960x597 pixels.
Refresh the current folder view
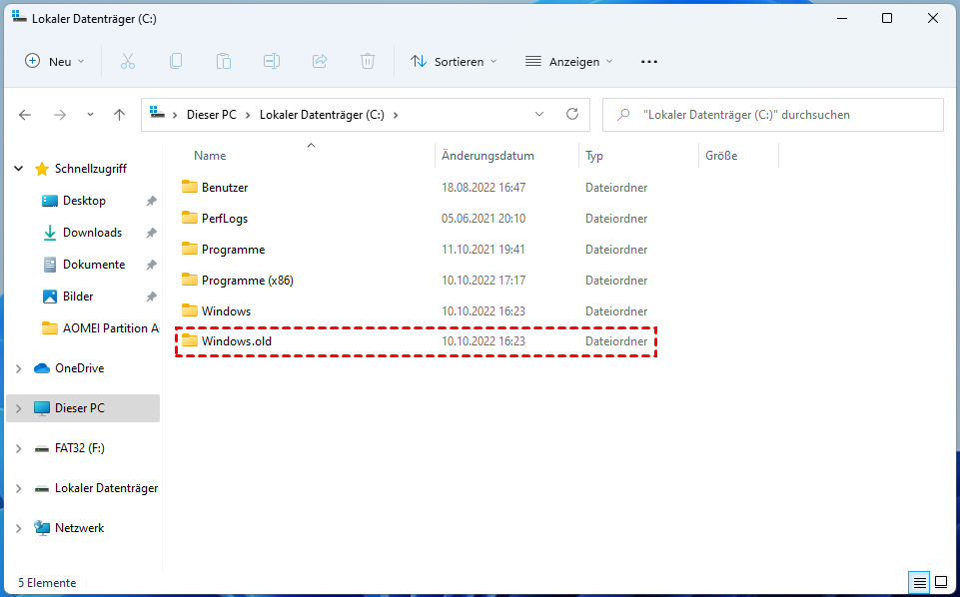pos(572,114)
